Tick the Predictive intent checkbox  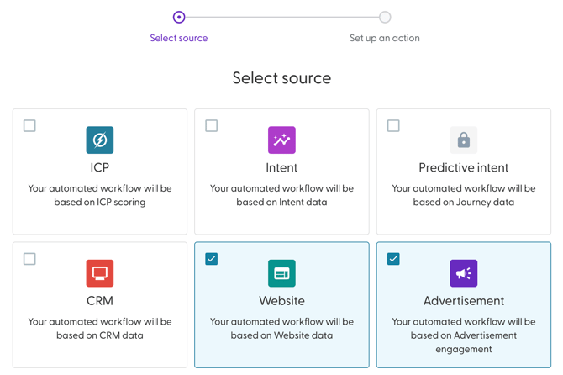point(393,126)
